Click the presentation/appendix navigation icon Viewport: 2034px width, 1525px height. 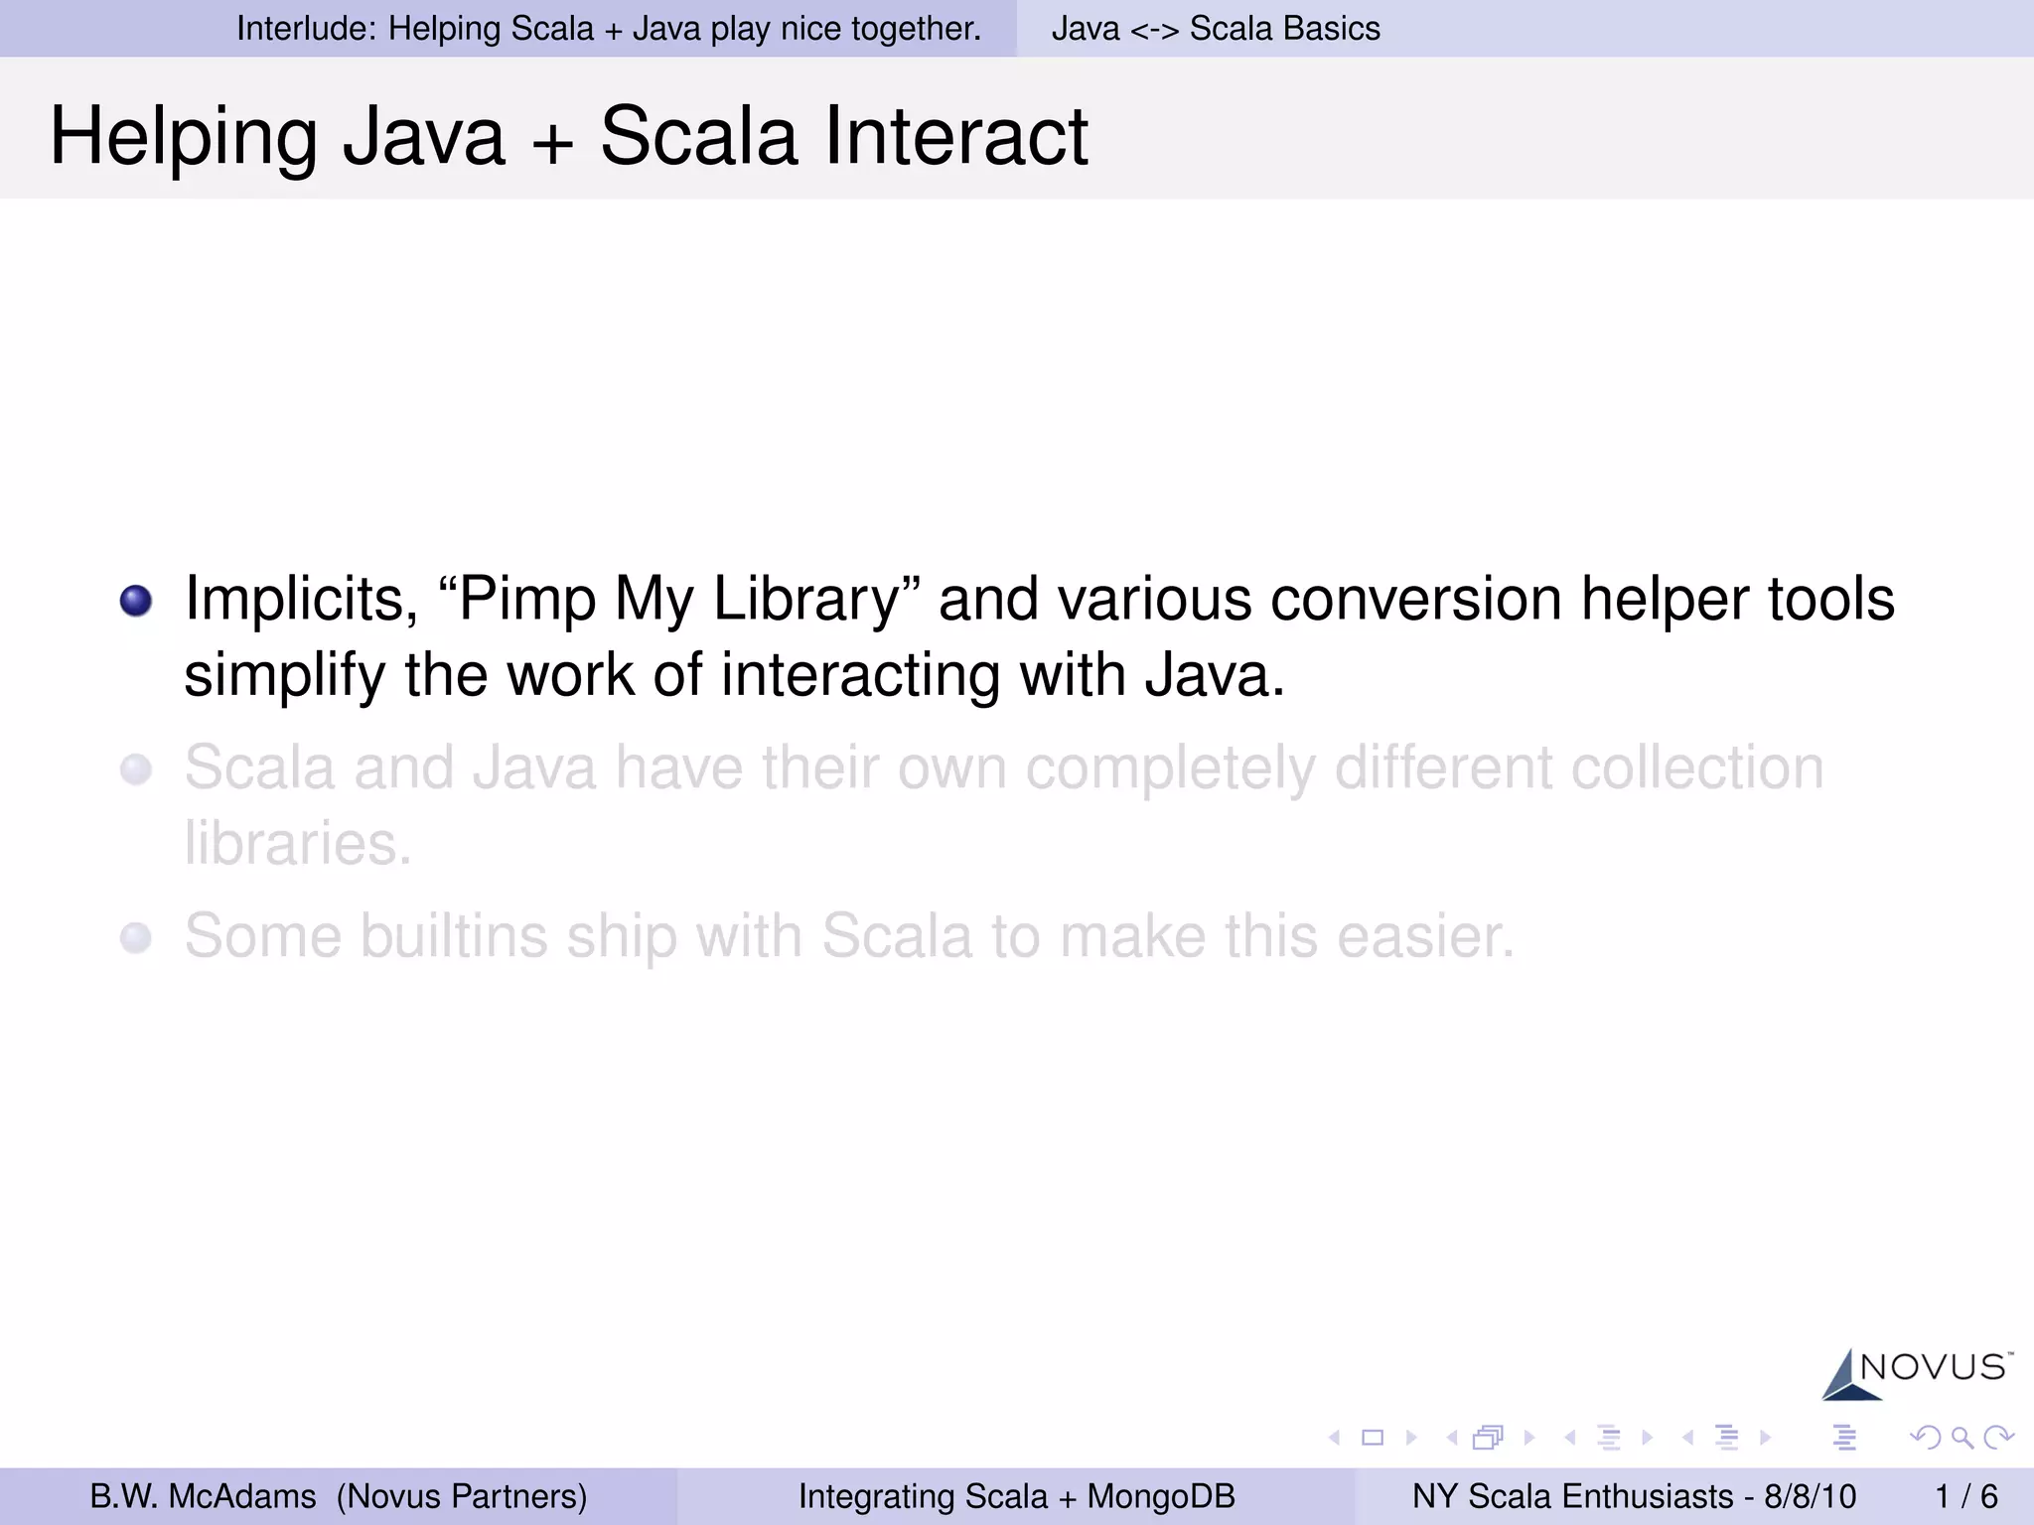coord(1844,1438)
